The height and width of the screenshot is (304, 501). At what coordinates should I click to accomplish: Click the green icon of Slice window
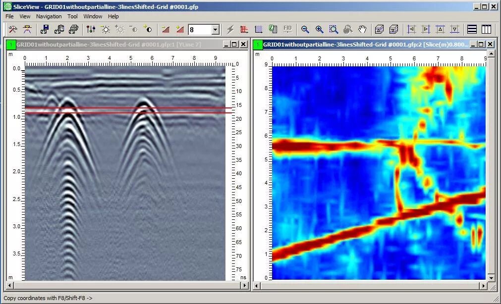click(x=258, y=45)
